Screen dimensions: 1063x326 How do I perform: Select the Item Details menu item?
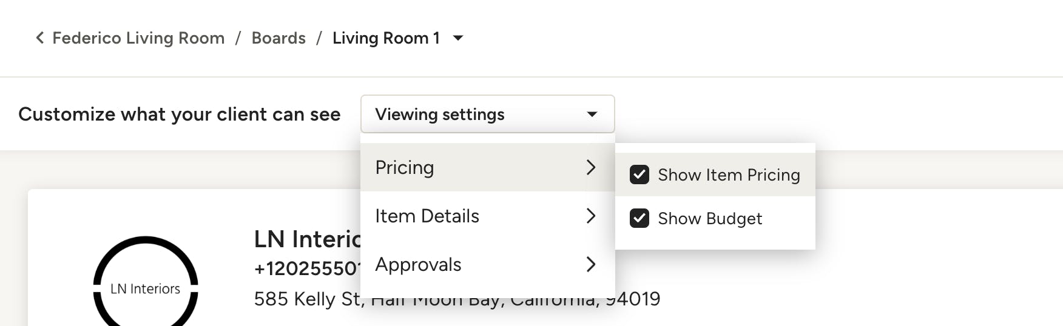[x=487, y=216]
